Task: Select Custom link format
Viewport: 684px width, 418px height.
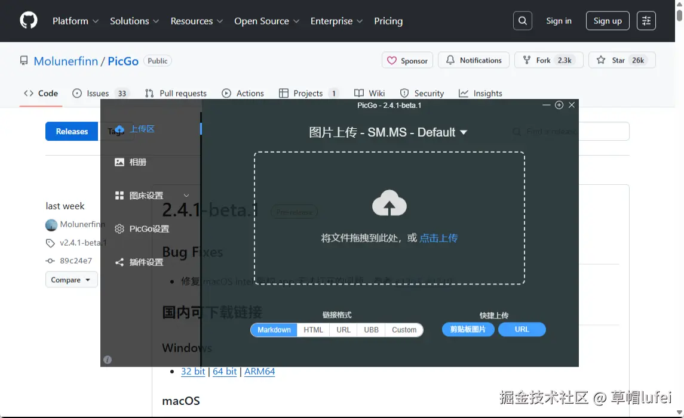Action: (404, 330)
